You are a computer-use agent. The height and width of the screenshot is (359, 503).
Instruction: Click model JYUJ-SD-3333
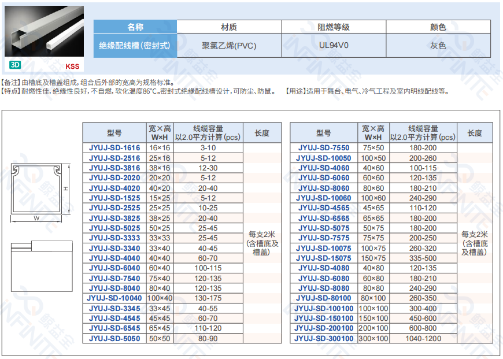pyautogui.click(x=114, y=238)
